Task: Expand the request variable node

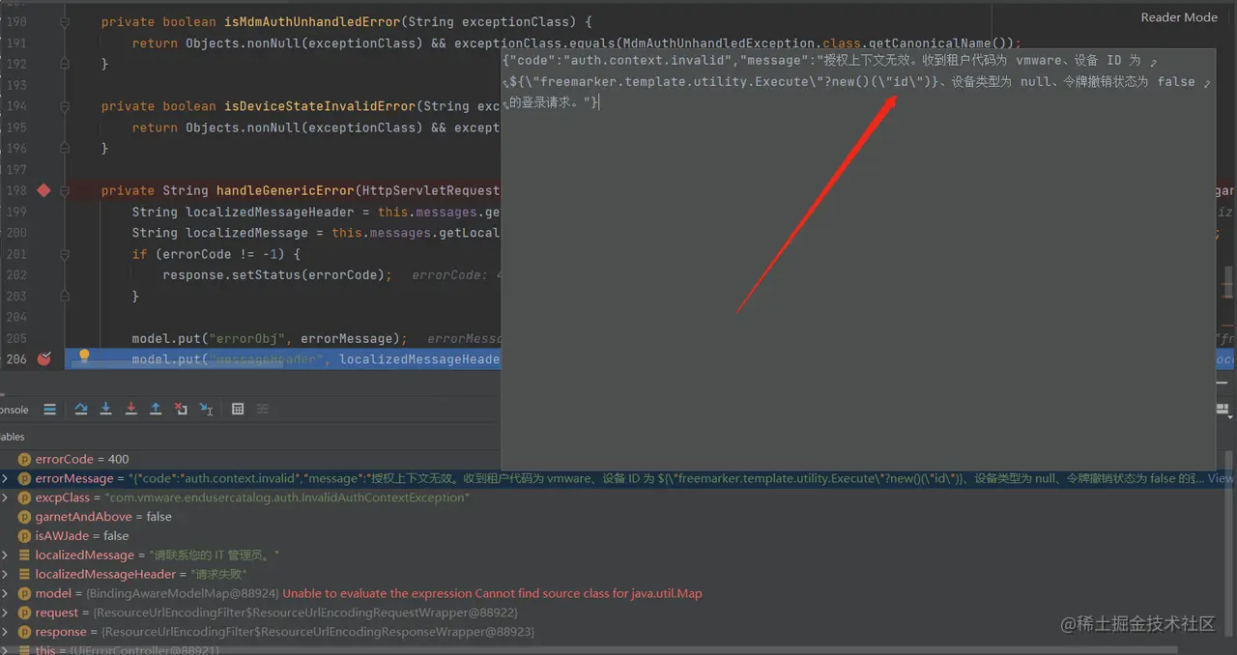Action: (6, 612)
